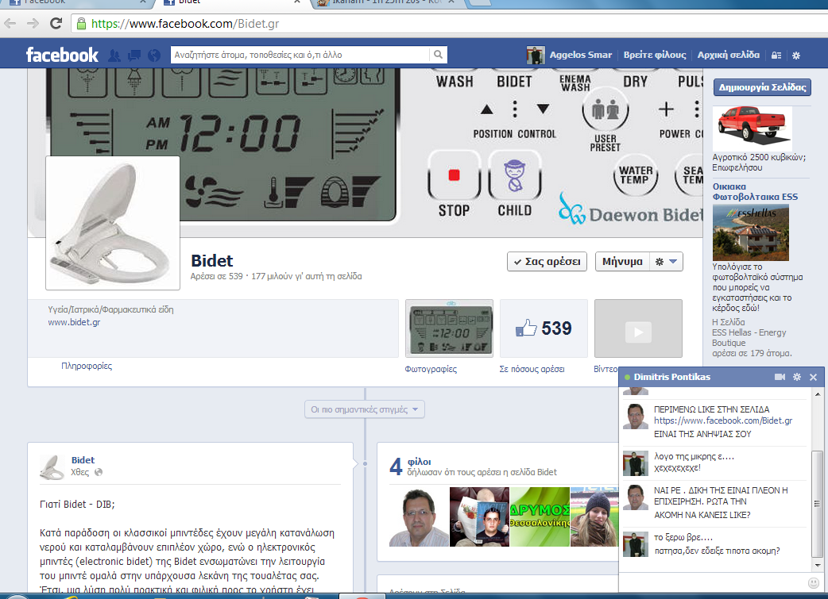The width and height of the screenshot is (828, 599).
Task: Start video call with Dimitris Pontikas
Action: click(x=780, y=377)
